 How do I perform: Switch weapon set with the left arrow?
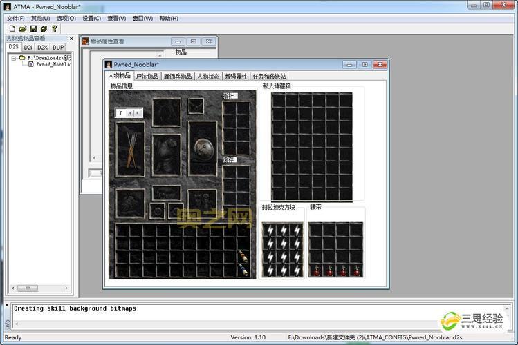tap(130, 113)
